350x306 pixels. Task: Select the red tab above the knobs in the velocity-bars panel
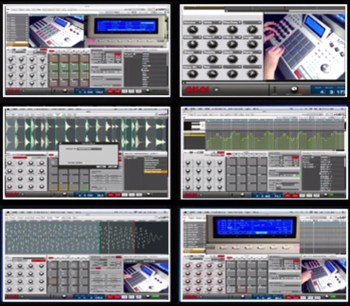point(221,153)
